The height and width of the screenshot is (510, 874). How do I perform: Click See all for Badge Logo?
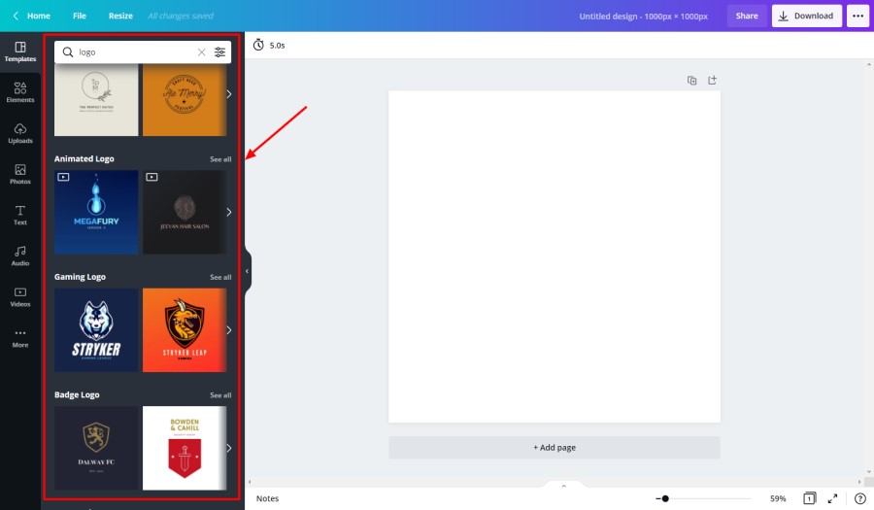[x=220, y=395]
